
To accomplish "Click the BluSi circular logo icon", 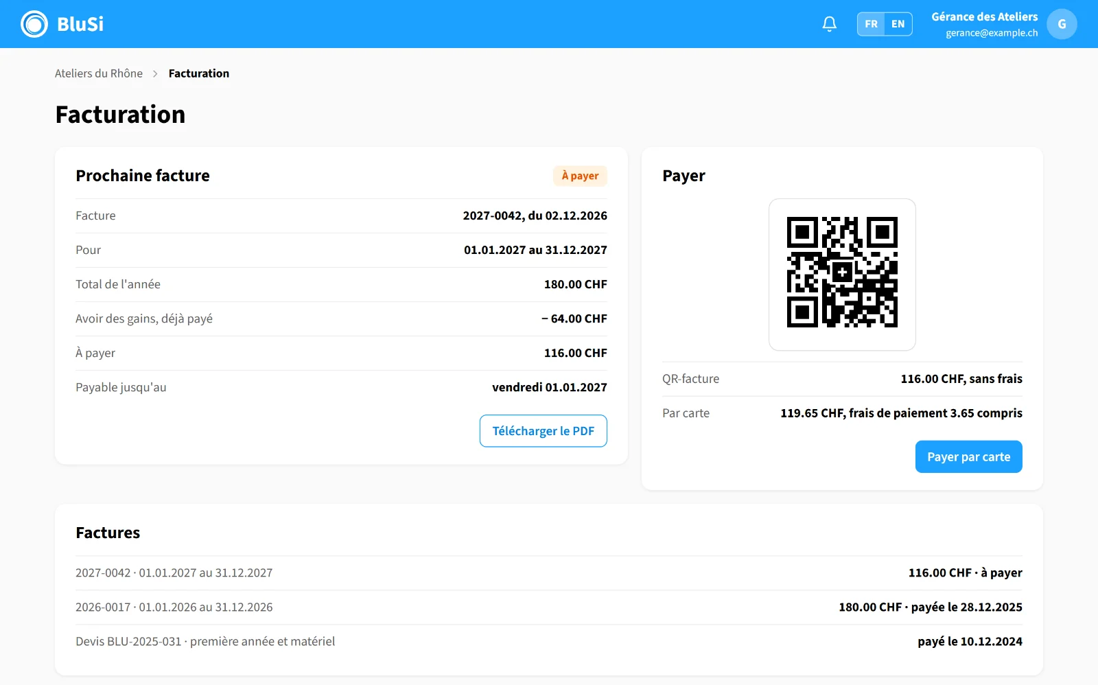I will tap(34, 24).
